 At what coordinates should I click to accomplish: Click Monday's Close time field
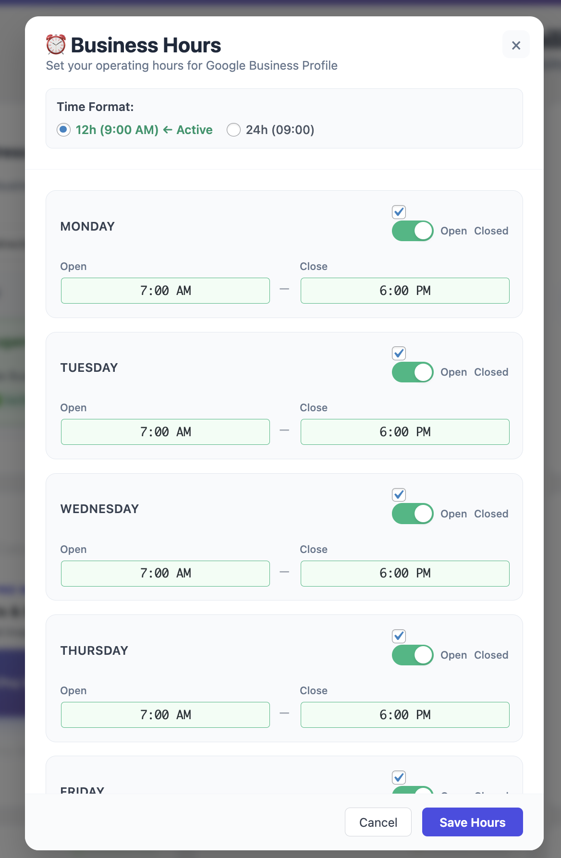click(404, 291)
